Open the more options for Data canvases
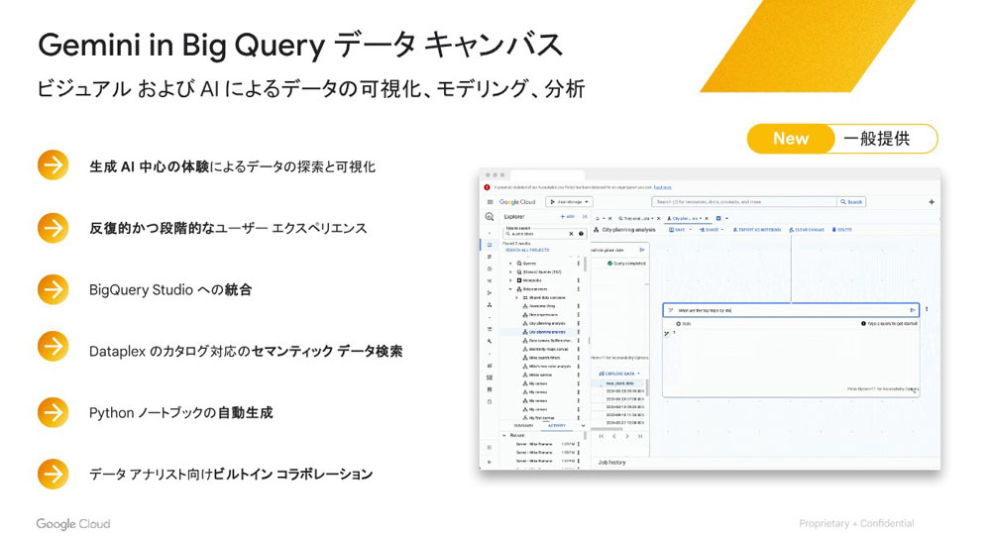 click(x=579, y=289)
